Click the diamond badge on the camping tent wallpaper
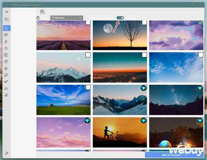207x160 pixels. click(x=200, y=120)
